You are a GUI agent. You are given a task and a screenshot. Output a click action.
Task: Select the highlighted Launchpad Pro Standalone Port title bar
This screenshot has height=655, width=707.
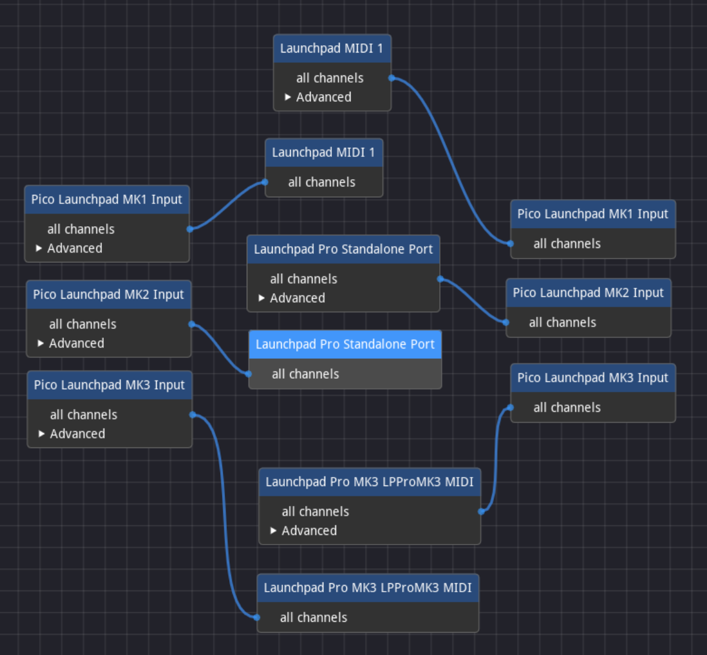click(x=344, y=344)
